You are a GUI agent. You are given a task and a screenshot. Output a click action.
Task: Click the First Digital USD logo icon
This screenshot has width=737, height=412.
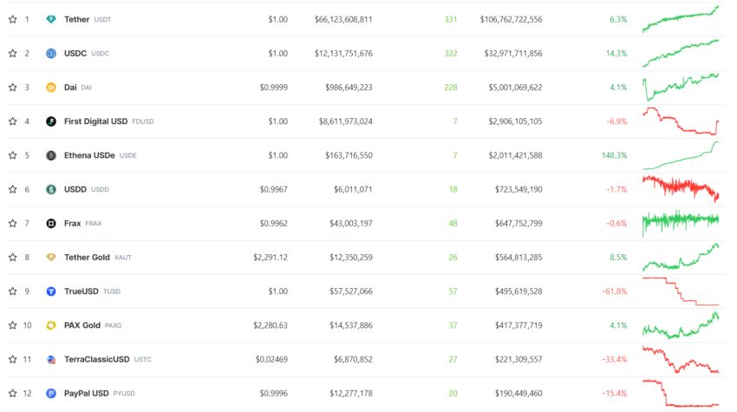[x=51, y=121]
